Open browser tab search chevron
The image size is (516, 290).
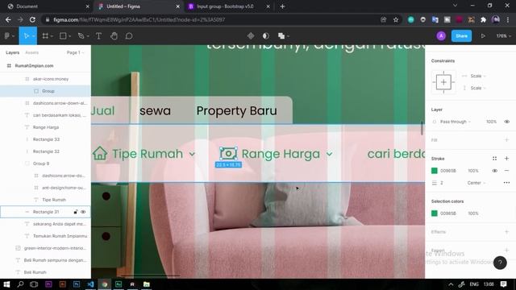(455, 6)
